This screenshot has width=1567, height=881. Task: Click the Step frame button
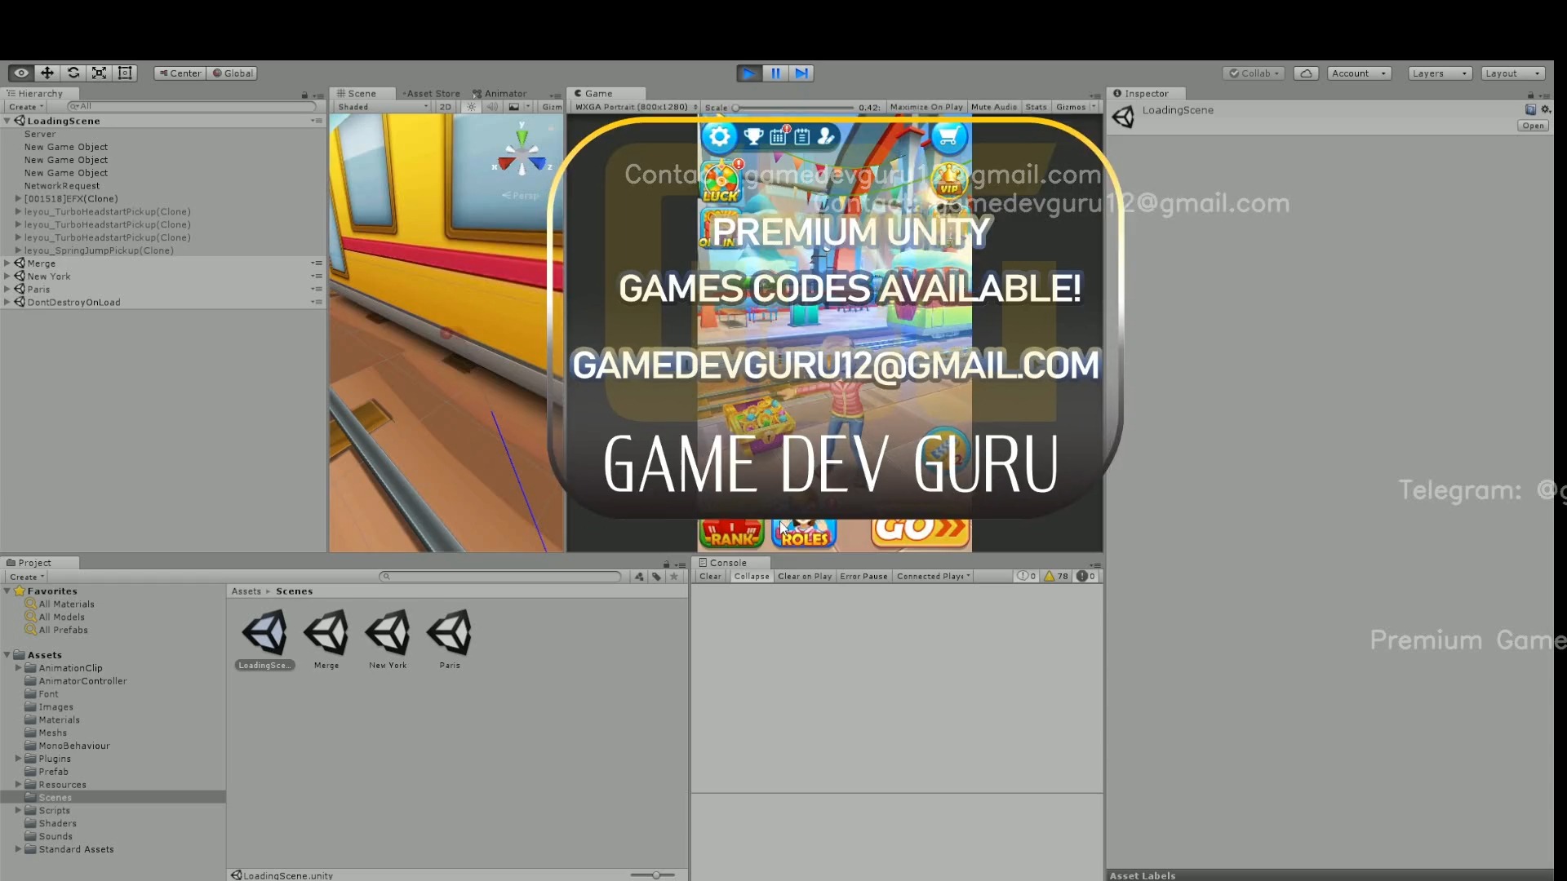pyautogui.click(x=801, y=73)
